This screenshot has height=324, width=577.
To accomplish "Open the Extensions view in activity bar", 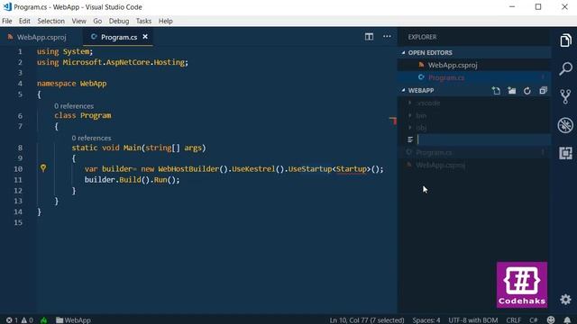I will point(565,153).
